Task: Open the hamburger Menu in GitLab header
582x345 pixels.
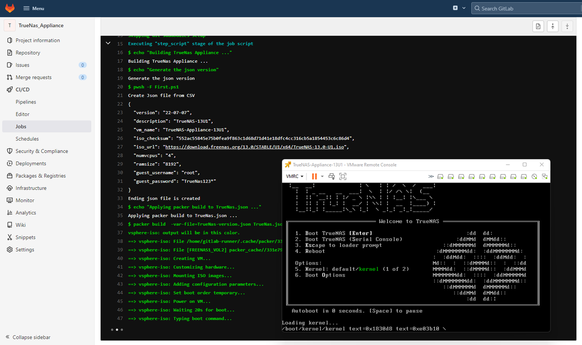Action: 33,8
